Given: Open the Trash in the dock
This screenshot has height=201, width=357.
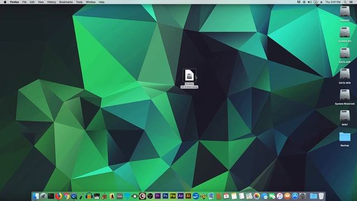Looking at the screenshot, I should (x=321, y=196).
